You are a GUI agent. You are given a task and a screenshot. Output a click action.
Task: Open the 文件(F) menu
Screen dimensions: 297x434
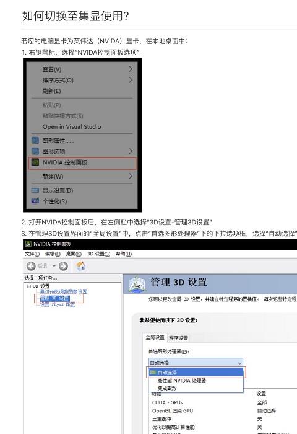click(x=32, y=254)
